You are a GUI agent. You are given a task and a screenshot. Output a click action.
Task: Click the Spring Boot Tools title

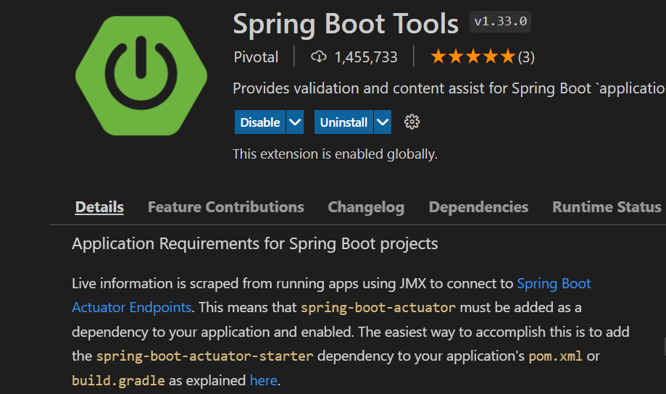346,24
